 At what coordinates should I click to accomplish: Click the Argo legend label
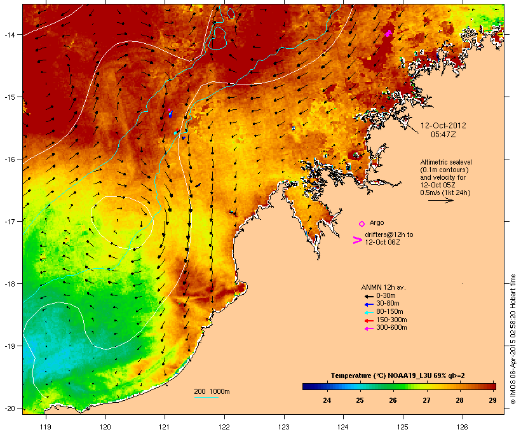tap(377, 222)
